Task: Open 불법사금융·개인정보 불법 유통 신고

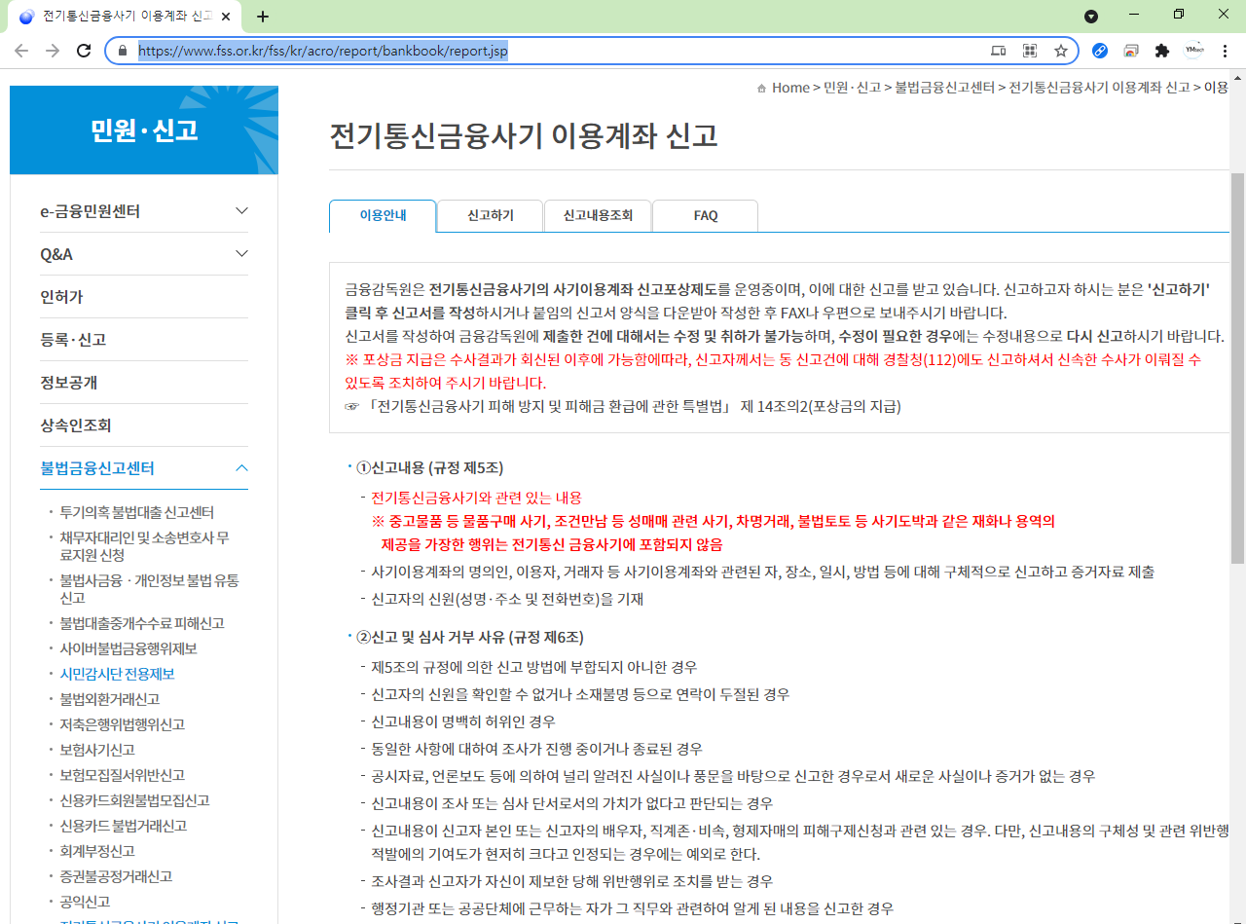Action: [x=149, y=589]
